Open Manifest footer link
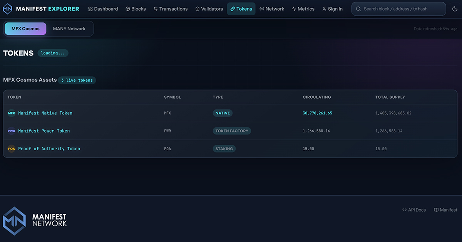 click(x=445, y=210)
